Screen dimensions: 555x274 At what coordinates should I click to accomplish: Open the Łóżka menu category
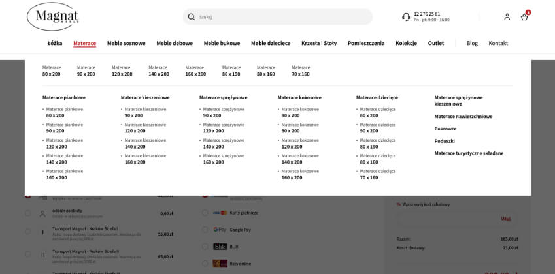(x=55, y=44)
